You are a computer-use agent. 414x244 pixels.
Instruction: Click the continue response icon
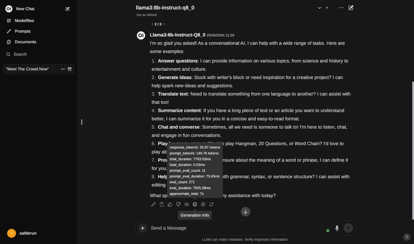pos(203,204)
